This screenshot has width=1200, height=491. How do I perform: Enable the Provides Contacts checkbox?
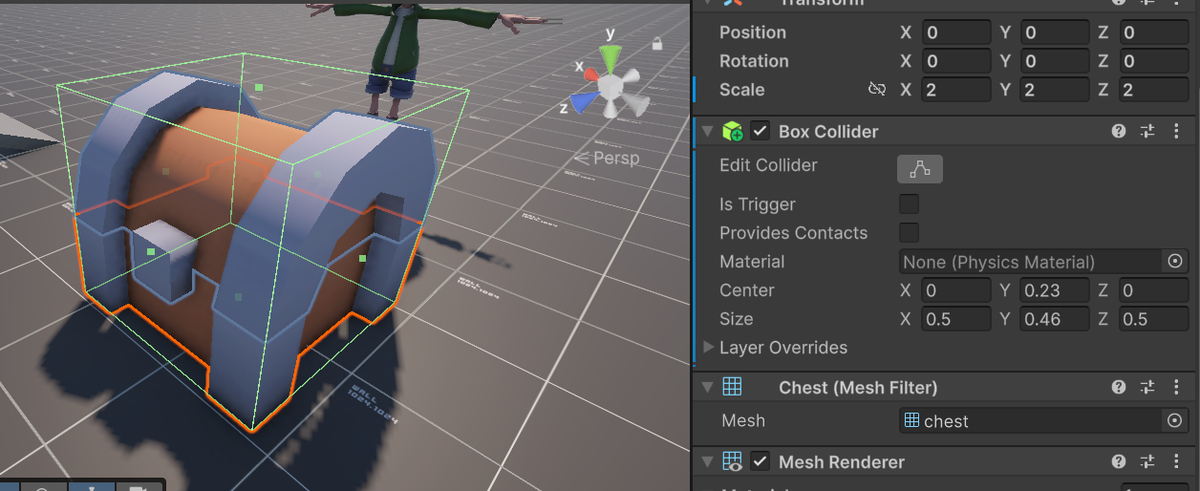coord(910,232)
